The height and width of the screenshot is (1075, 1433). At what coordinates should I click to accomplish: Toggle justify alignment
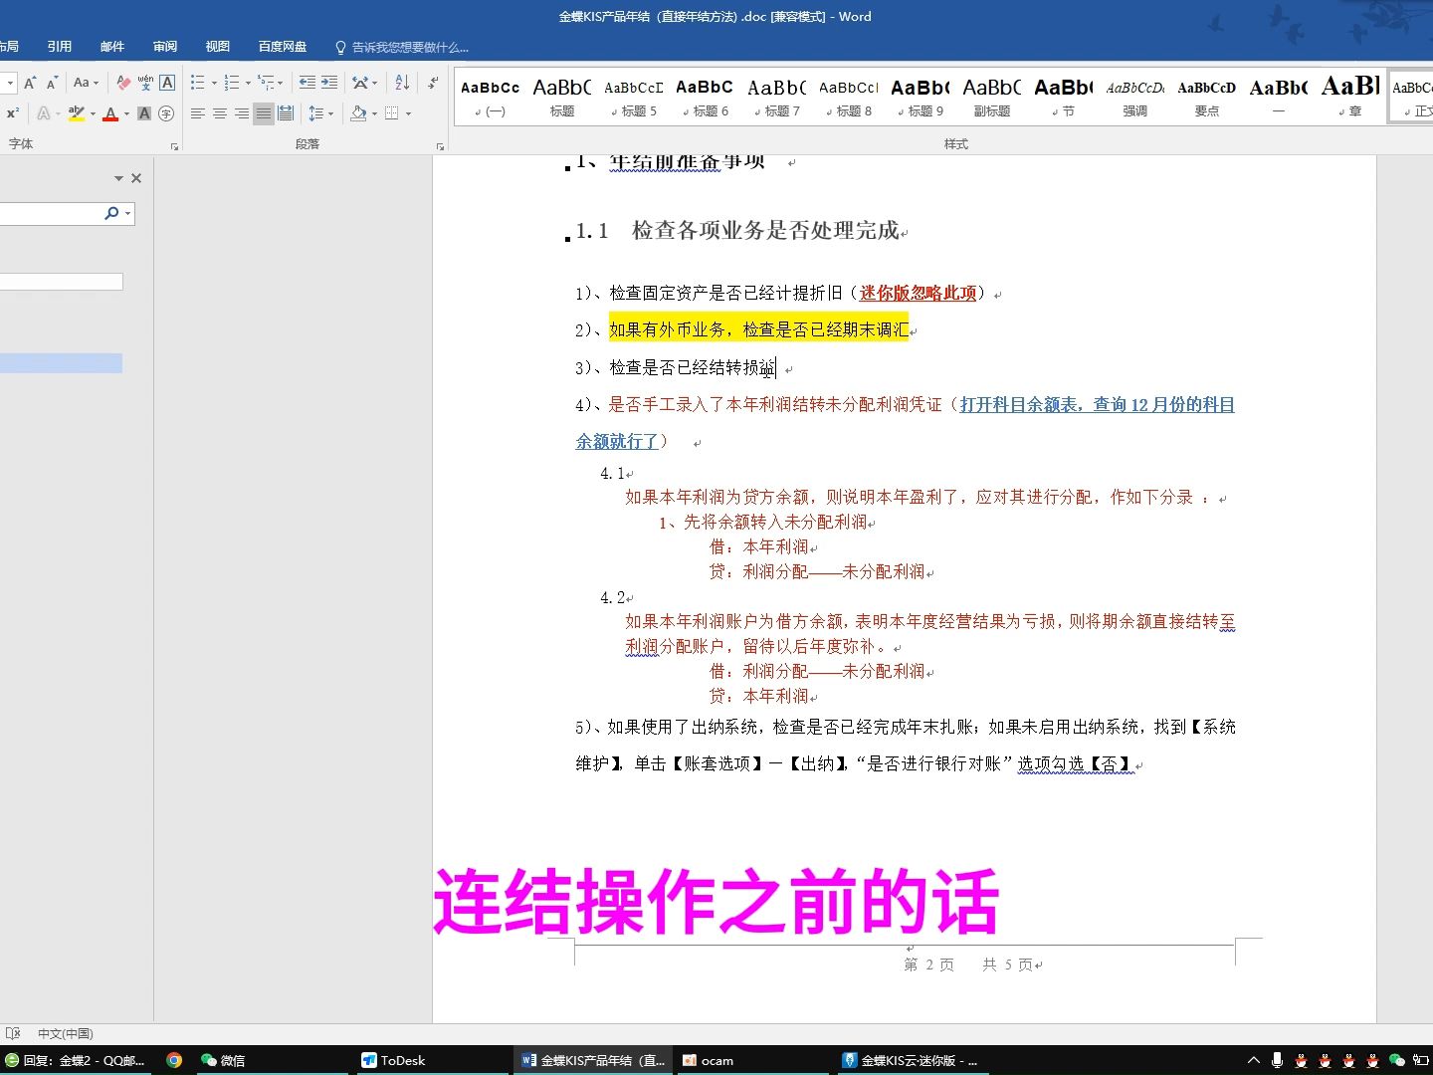pos(264,113)
